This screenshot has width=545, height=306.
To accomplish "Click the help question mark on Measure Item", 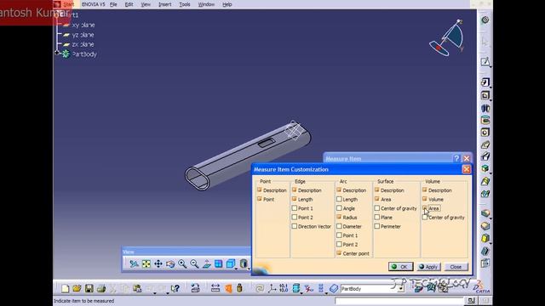I will [x=456, y=159].
